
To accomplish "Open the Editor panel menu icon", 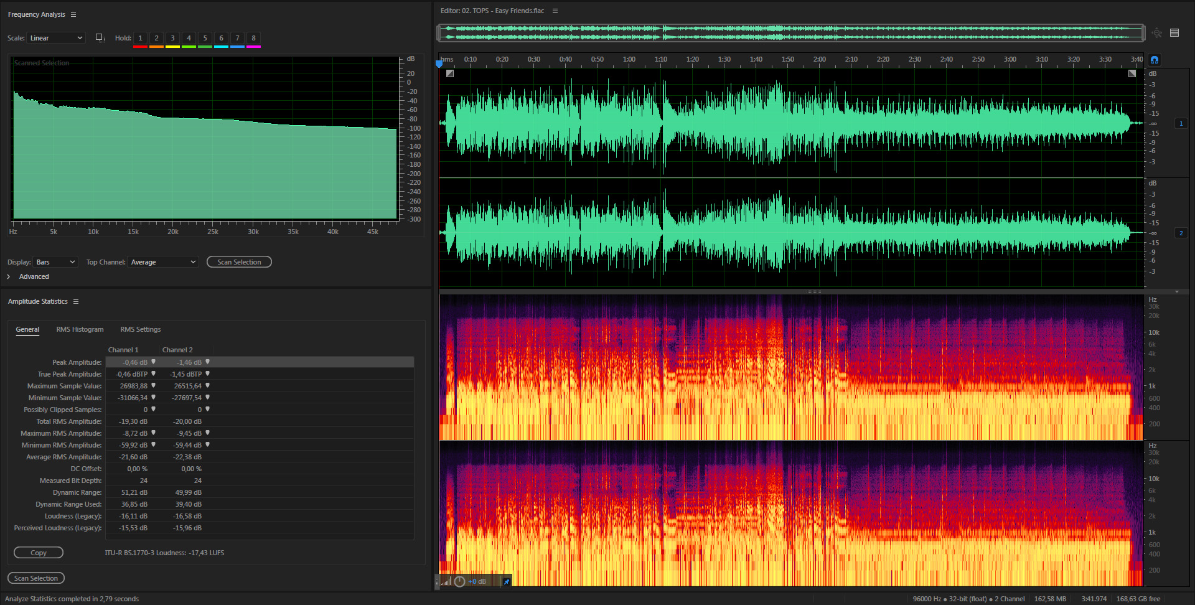I will [x=555, y=11].
